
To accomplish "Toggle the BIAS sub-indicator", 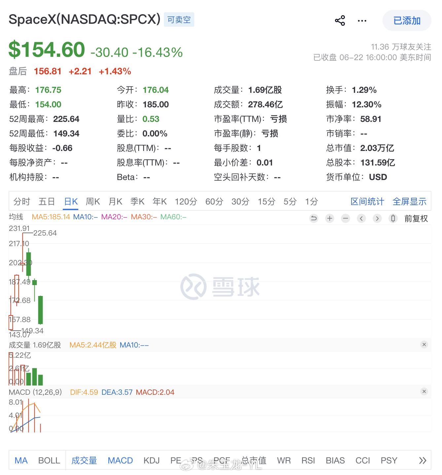I will click(335, 460).
